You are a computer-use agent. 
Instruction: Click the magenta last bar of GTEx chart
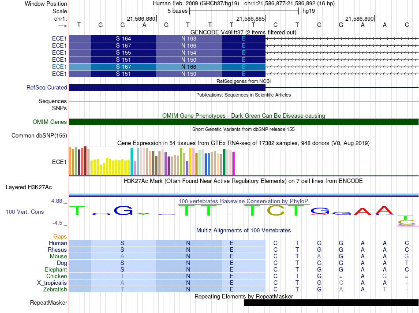click(234, 163)
